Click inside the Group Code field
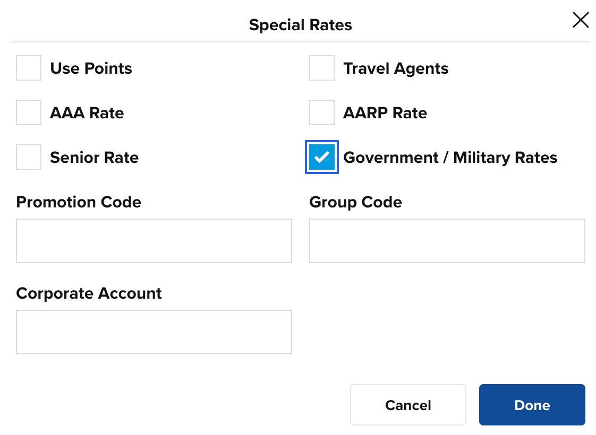Viewport: 596px width, 435px height. (x=447, y=240)
